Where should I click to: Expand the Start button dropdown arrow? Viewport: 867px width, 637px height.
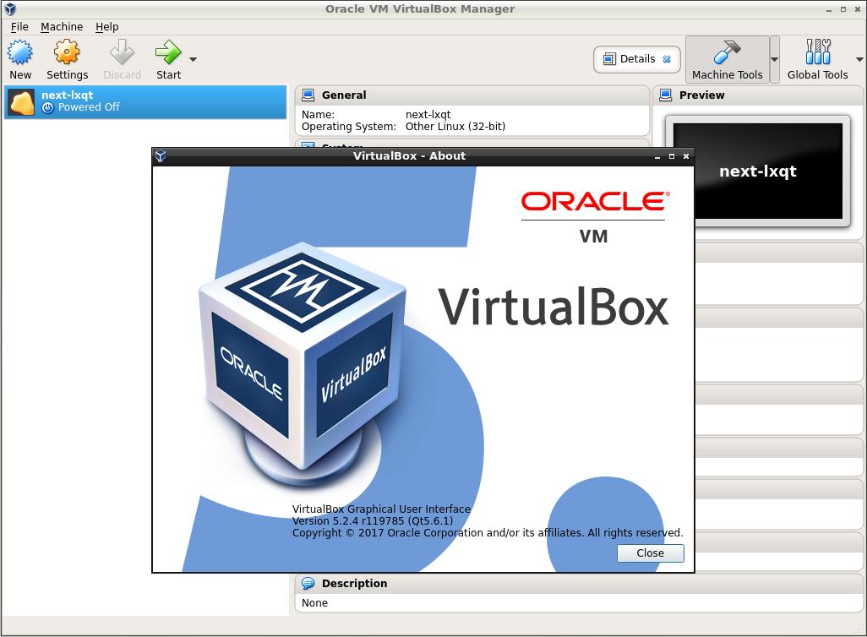(x=193, y=59)
